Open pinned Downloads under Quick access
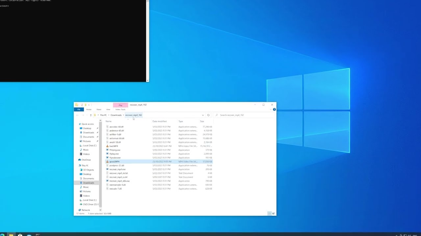 point(88,133)
